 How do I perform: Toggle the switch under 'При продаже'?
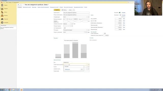104,33
